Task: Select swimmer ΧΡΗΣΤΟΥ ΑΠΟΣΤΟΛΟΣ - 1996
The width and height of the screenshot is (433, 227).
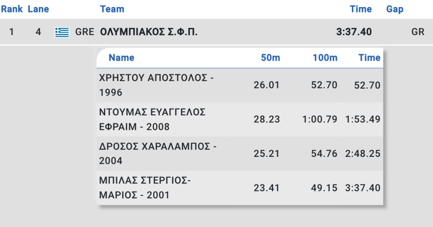Action: pyautogui.click(x=156, y=85)
